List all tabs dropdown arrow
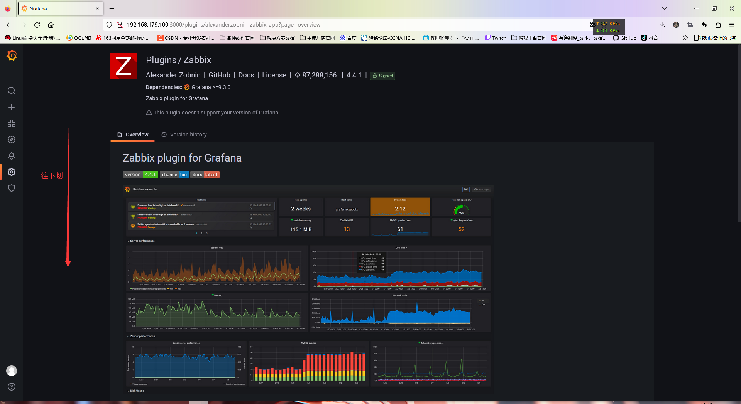The image size is (741, 404). point(664,8)
